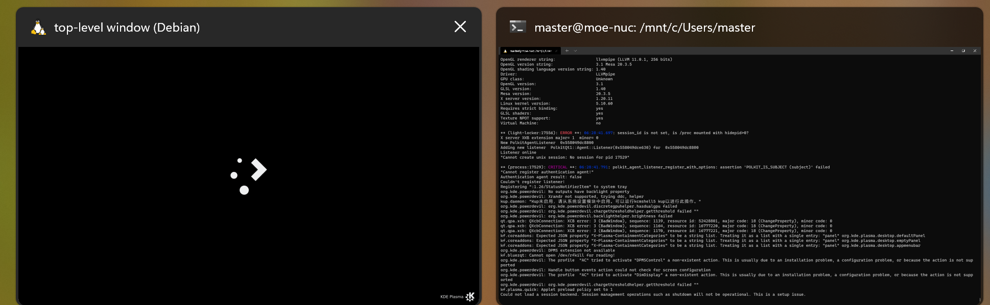Switch to the KDE Plasma splash thumbnail
This screenshot has height=305, width=990.
pyautogui.click(x=249, y=176)
